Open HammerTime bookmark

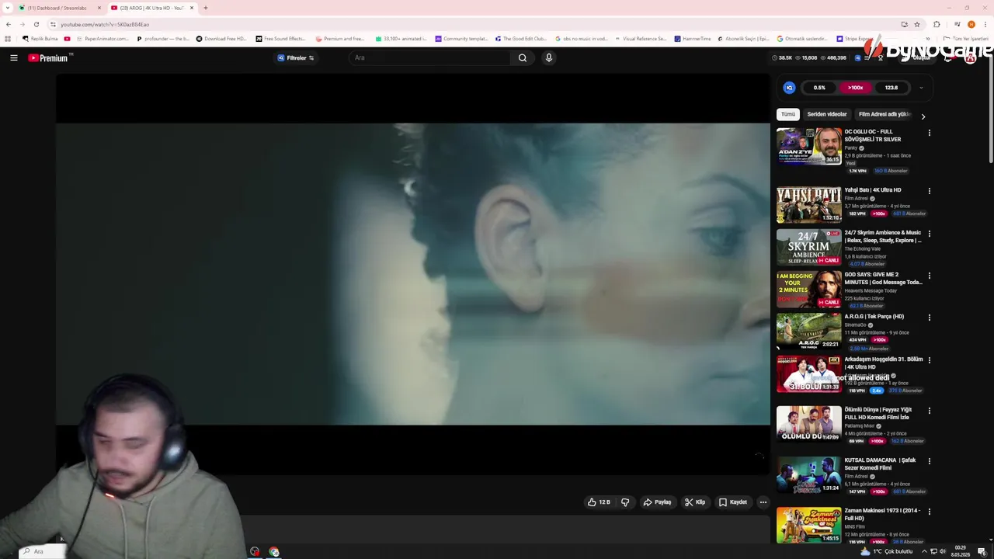[693, 39]
